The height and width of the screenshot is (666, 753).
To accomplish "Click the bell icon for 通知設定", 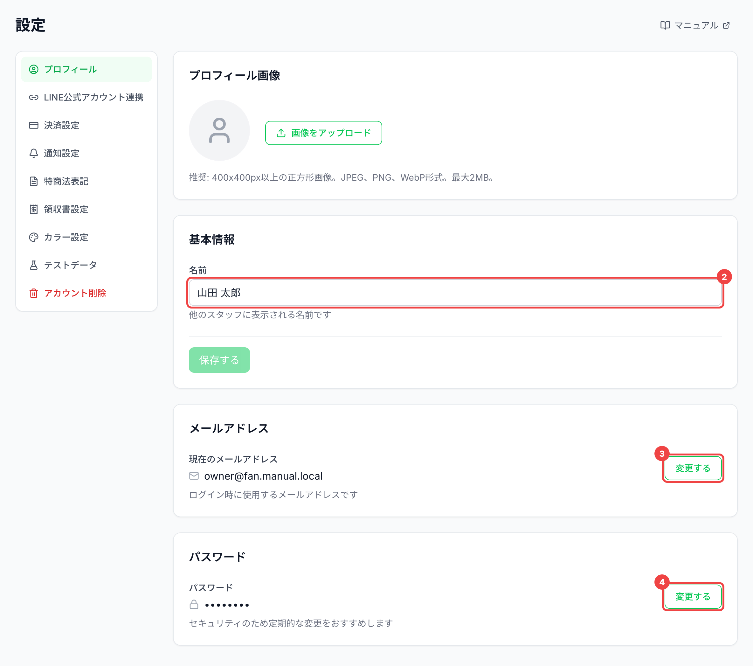I will point(33,153).
